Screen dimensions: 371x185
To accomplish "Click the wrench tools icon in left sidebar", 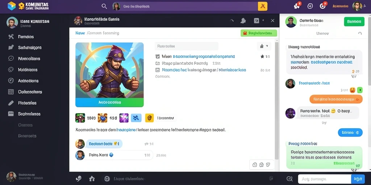I will 11,36.
